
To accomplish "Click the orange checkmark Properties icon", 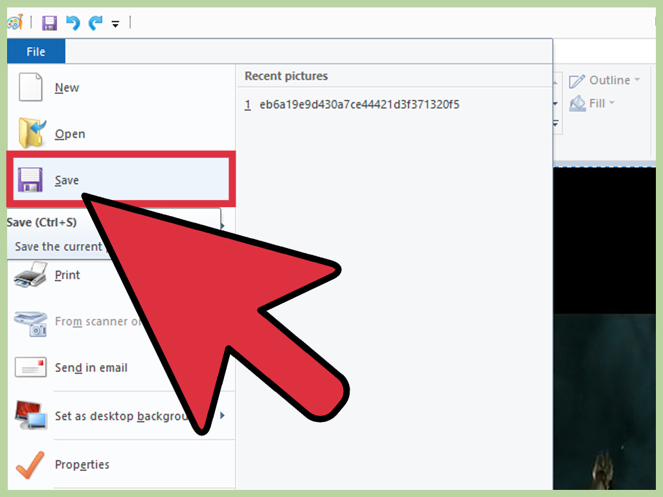I will (x=30, y=465).
